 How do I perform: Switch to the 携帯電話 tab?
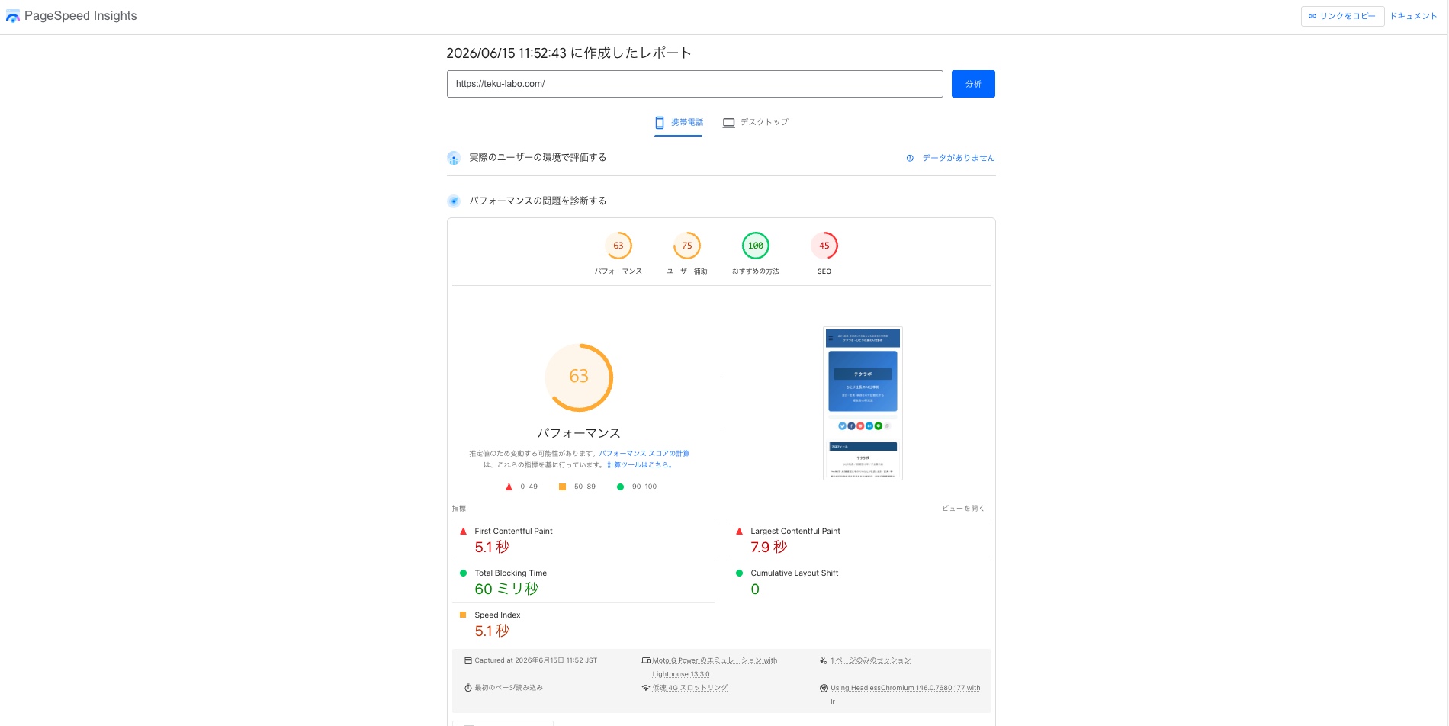(x=679, y=123)
